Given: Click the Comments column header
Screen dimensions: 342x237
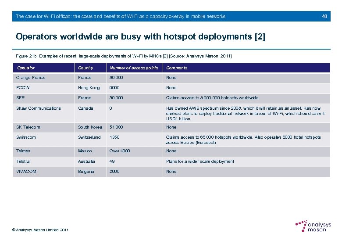Looking at the screenshot, I should pyautogui.click(x=247, y=68).
